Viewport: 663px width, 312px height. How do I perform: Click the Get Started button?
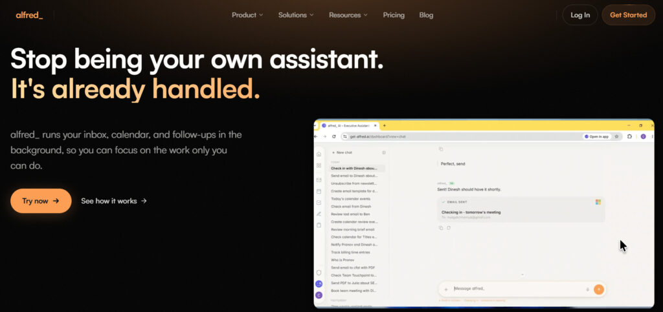[628, 15]
